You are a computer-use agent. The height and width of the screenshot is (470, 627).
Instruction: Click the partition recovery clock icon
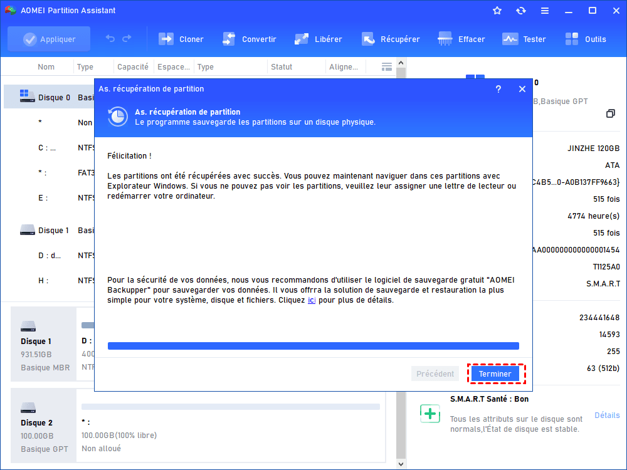point(118,117)
